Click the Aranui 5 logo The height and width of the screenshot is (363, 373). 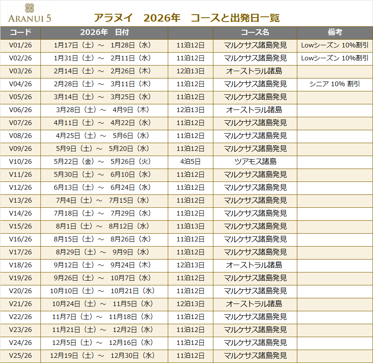29,13
